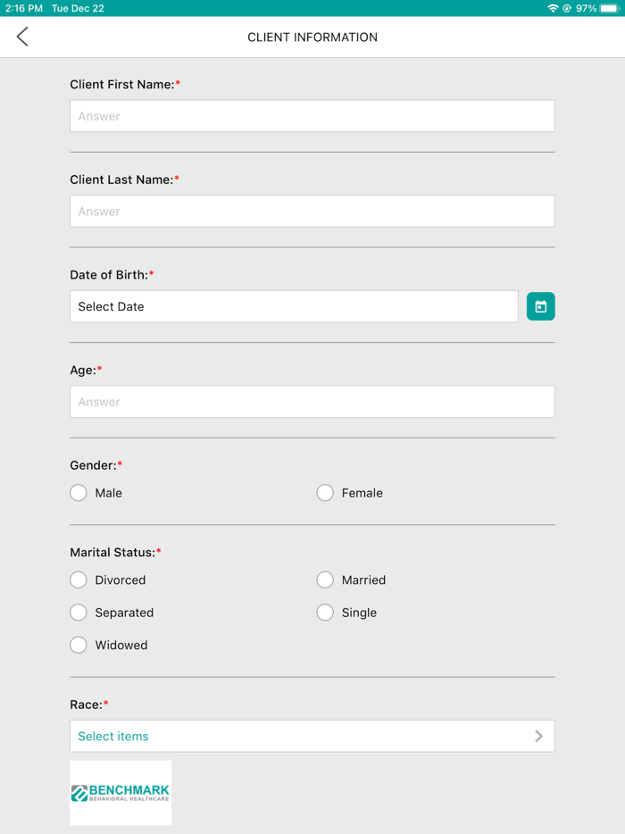This screenshot has width=625, height=834.
Task: Choose Married marital status
Action: [x=324, y=580]
